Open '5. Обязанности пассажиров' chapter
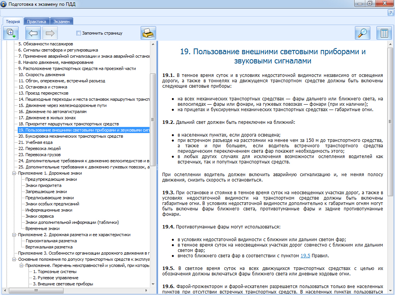The image size is (395, 295). point(45,44)
